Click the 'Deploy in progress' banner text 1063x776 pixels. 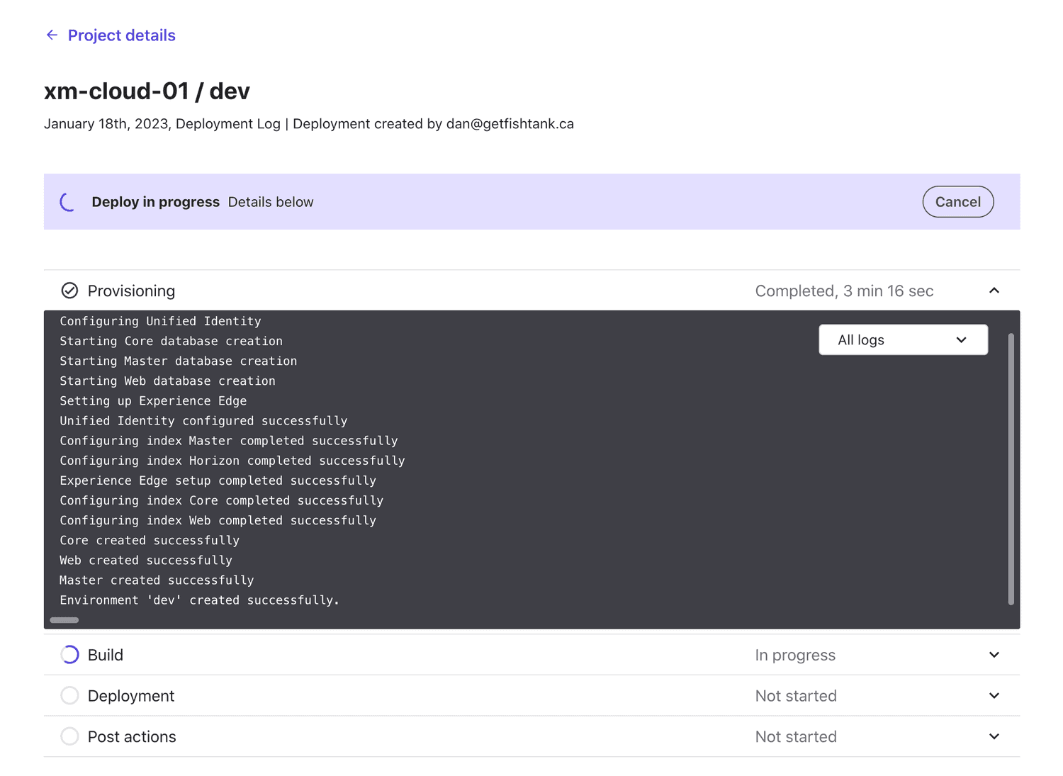tap(156, 202)
